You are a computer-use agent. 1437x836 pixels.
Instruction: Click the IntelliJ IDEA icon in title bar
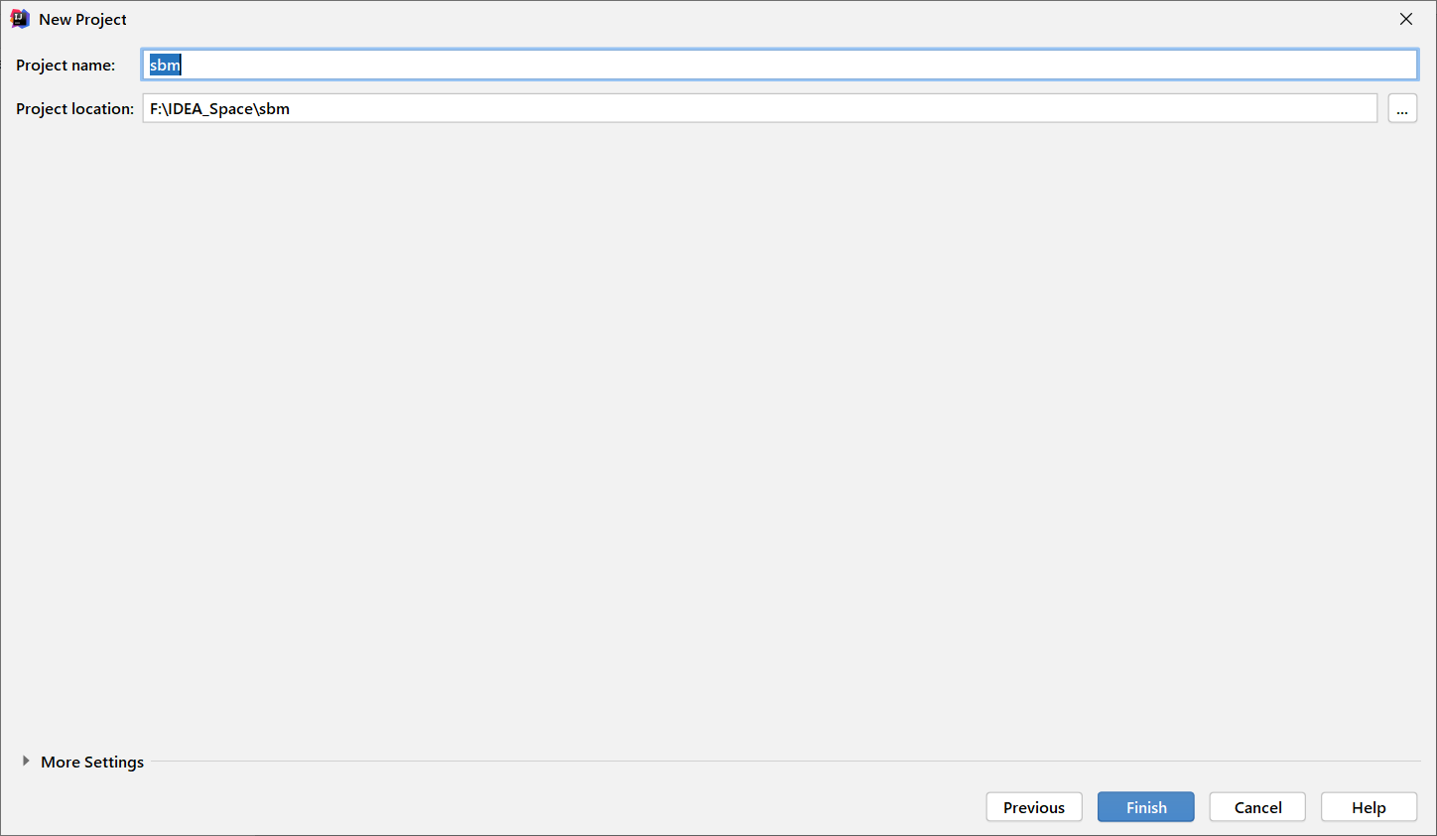click(20, 19)
